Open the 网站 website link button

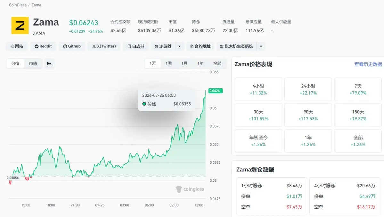(17, 46)
